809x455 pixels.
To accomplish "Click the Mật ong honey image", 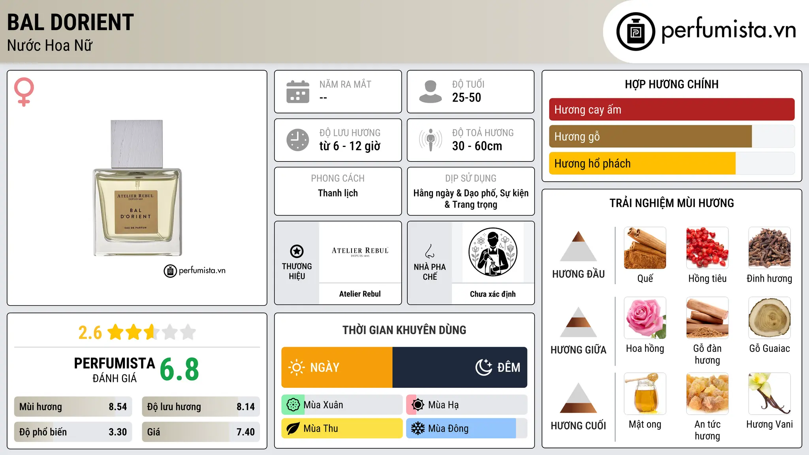I will click(x=645, y=394).
